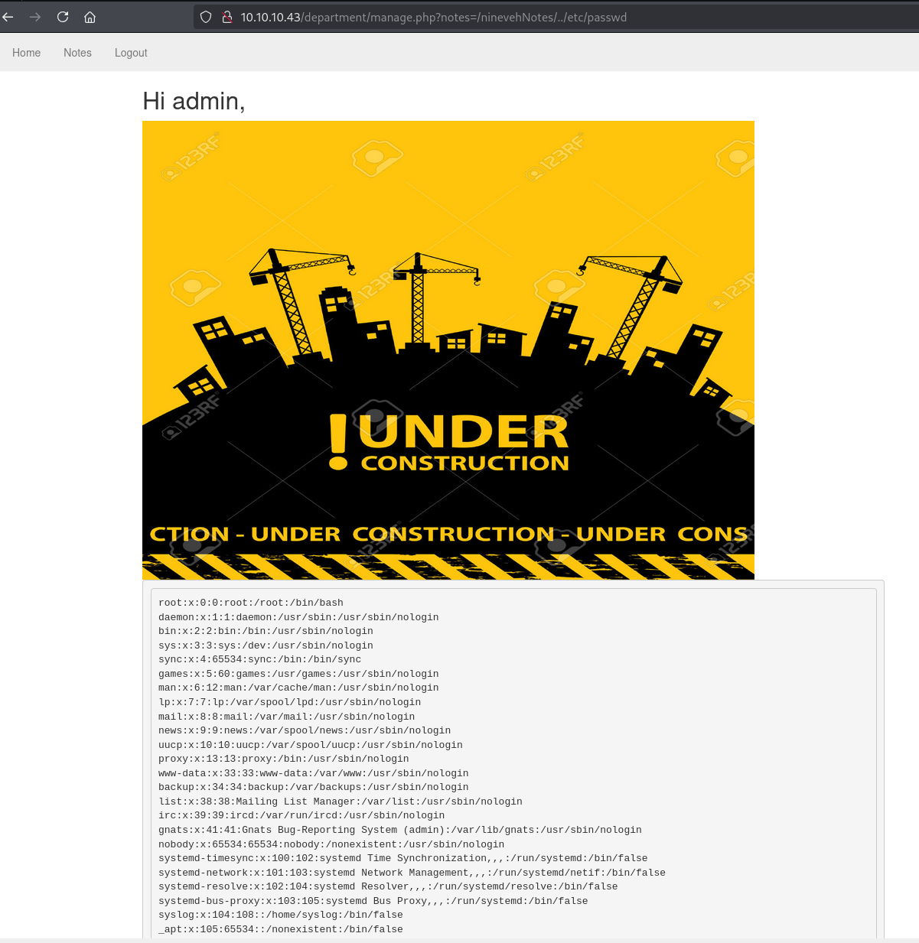
Task: Open the Notes navigation link
Action: click(x=77, y=53)
